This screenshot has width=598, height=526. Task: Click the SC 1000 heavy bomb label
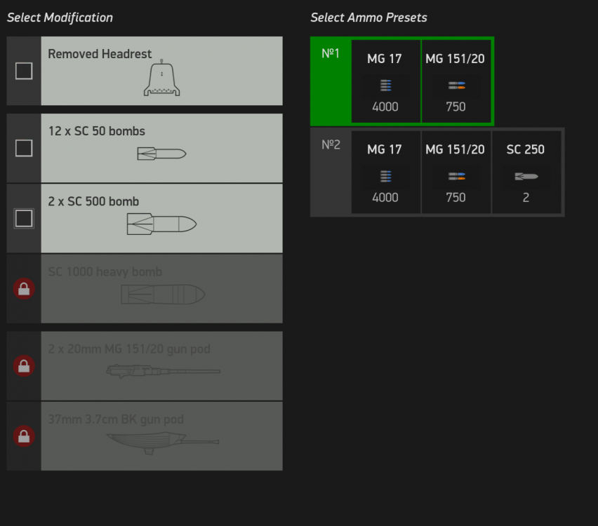coord(105,272)
